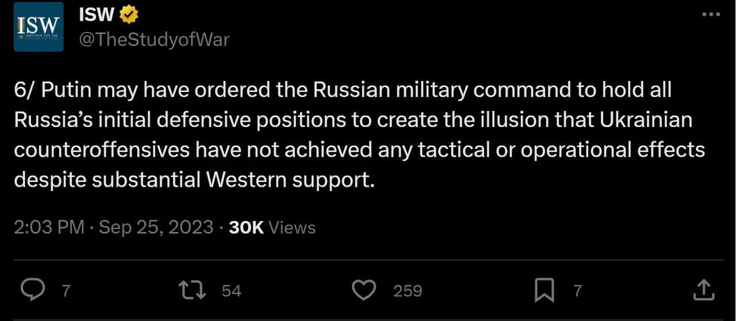Click the repost count of 54
This screenshot has height=321, width=736.
coord(231,291)
